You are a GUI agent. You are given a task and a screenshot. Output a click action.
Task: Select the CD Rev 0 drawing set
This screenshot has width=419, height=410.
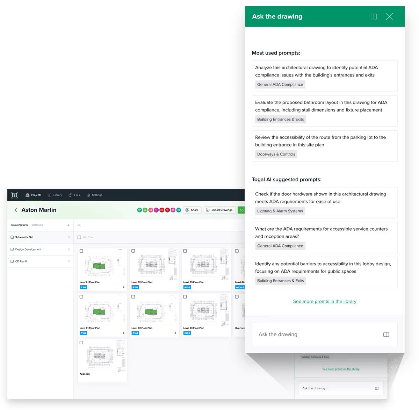tap(21, 261)
